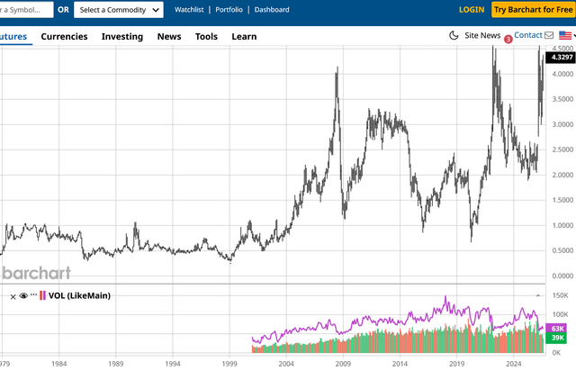The image size is (576, 371).
Task: Click the 2009 time axis label
Action: [343, 364]
